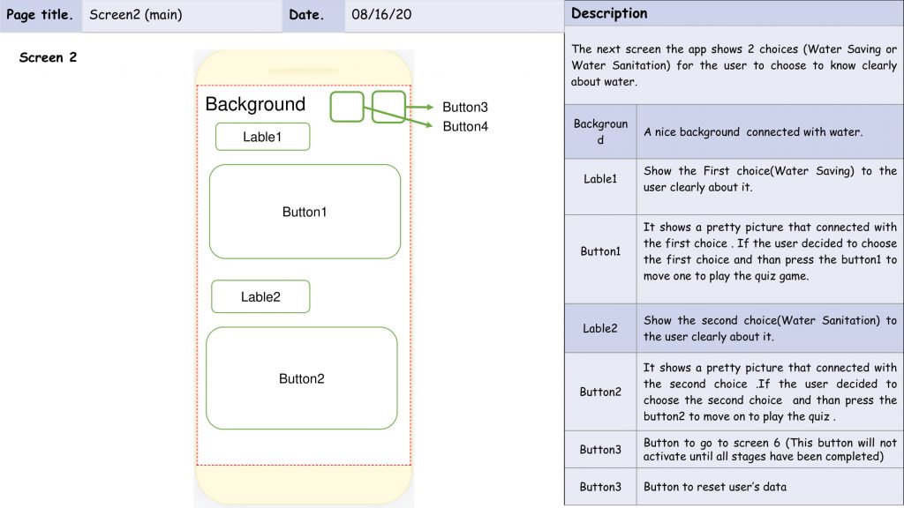Click the "Button4" annotation label beside the wireframe

pos(465,126)
